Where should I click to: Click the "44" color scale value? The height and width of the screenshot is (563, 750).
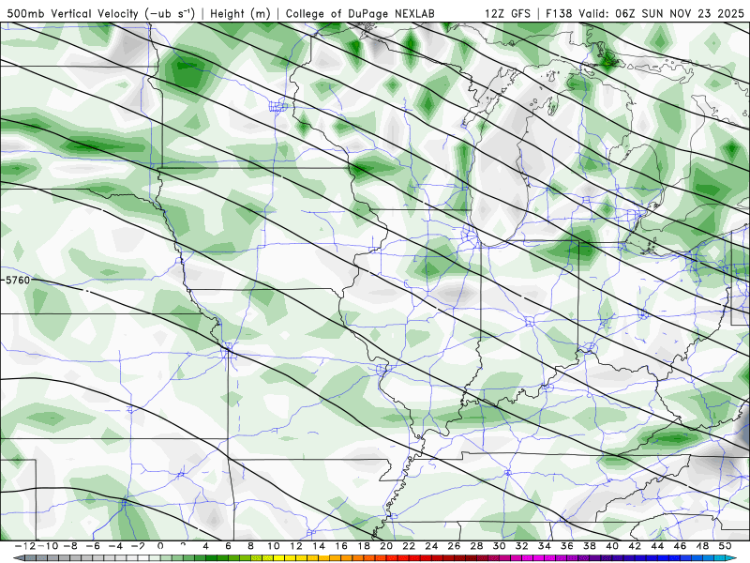[x=657, y=546]
